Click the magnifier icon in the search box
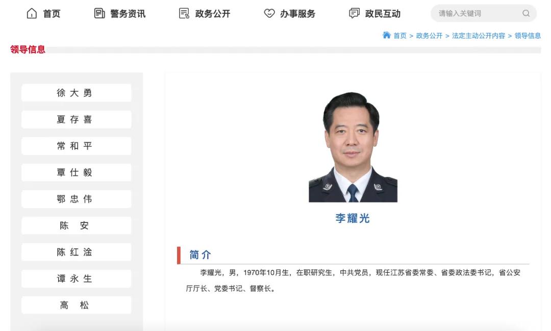 coord(526,13)
